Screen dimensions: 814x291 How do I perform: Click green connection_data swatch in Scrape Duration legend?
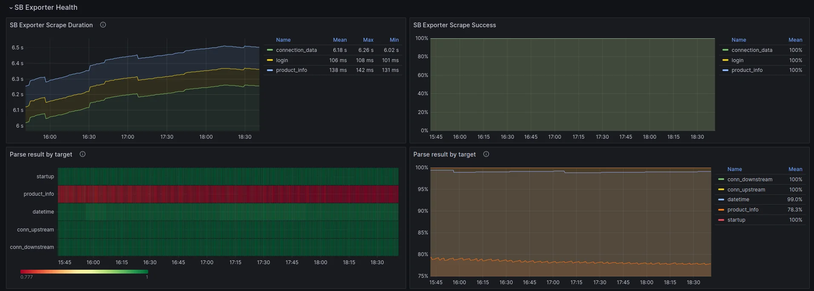270,50
